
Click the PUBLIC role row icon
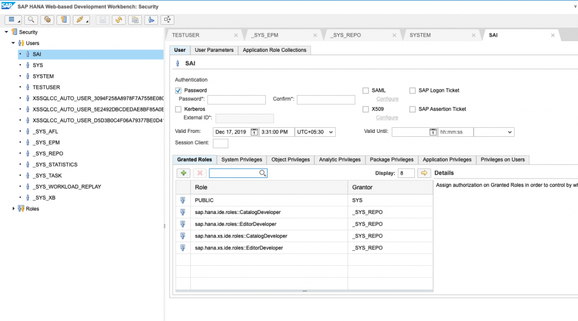[183, 200]
